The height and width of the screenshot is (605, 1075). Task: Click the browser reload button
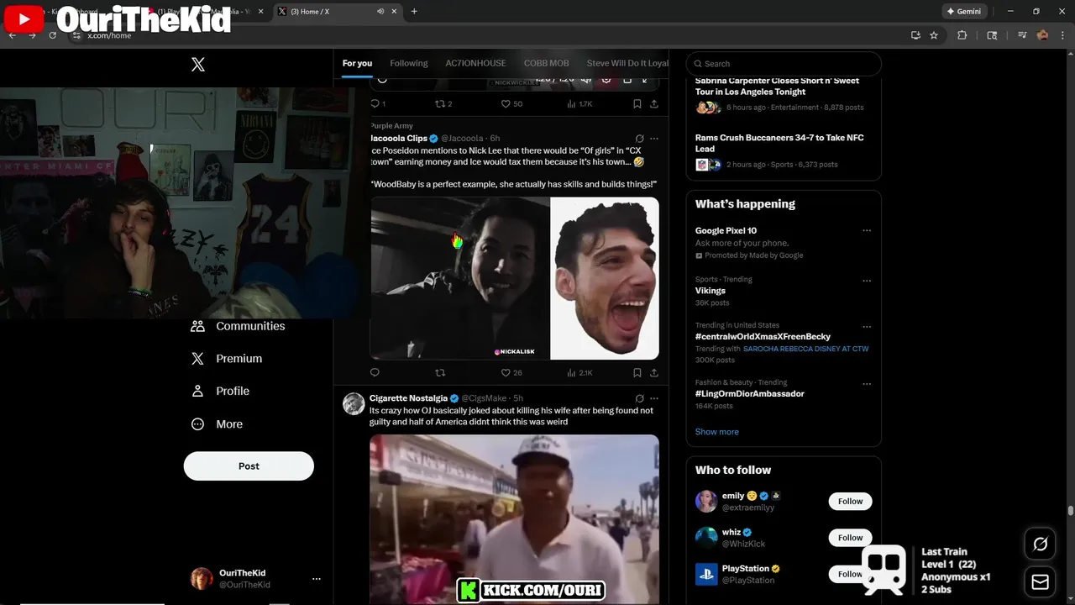52,35
